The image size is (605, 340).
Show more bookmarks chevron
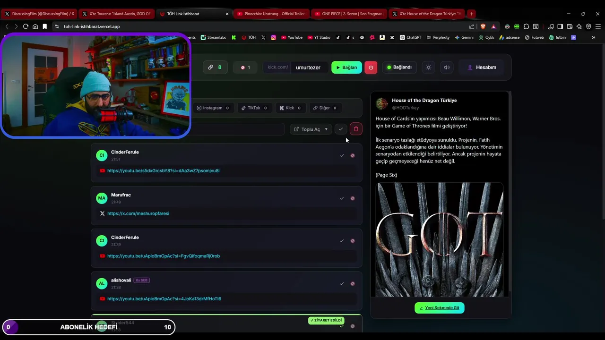pos(593,37)
